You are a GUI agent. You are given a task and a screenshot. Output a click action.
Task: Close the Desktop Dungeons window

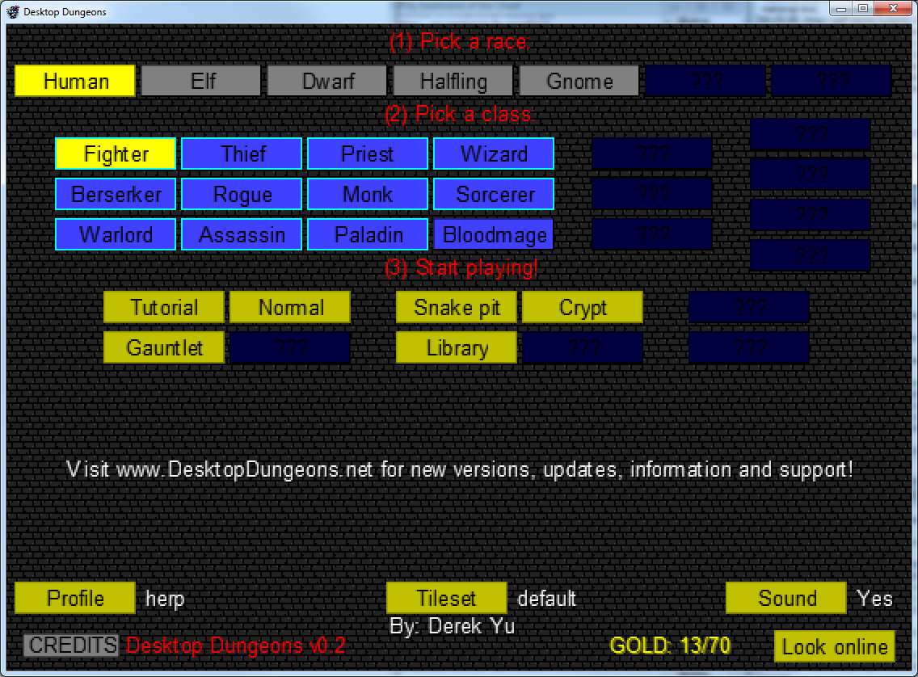point(893,9)
